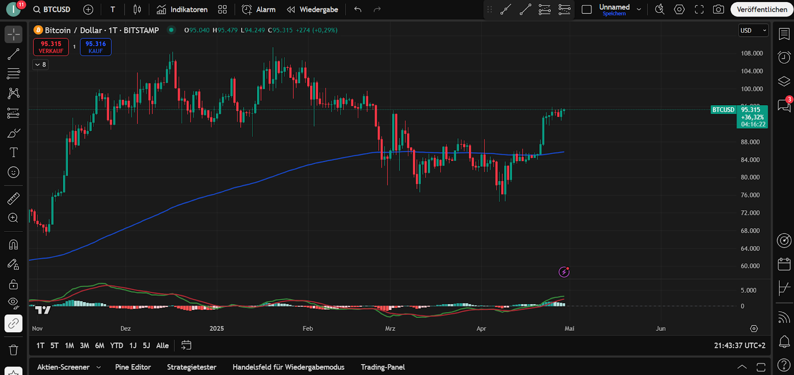Viewport: 794px width, 375px height.
Task: Open the Trading-Panel tab
Action: click(x=383, y=367)
